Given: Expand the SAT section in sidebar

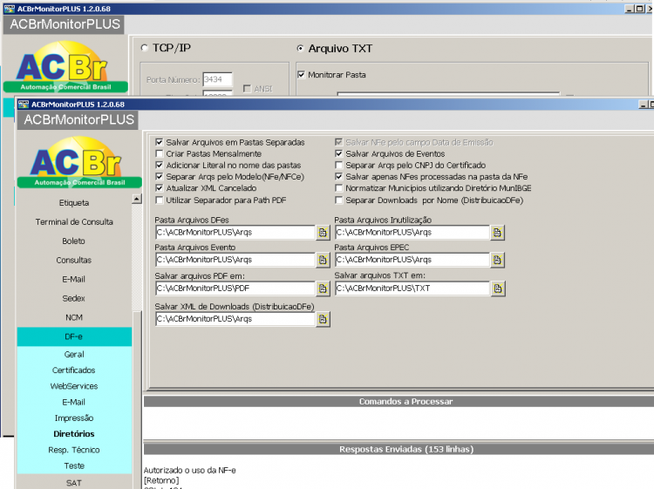Looking at the screenshot, I should click(74, 483).
